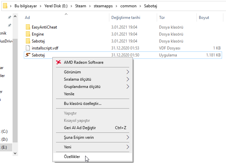
Task: Select the Engine folder icon
Action: tap(28, 34)
